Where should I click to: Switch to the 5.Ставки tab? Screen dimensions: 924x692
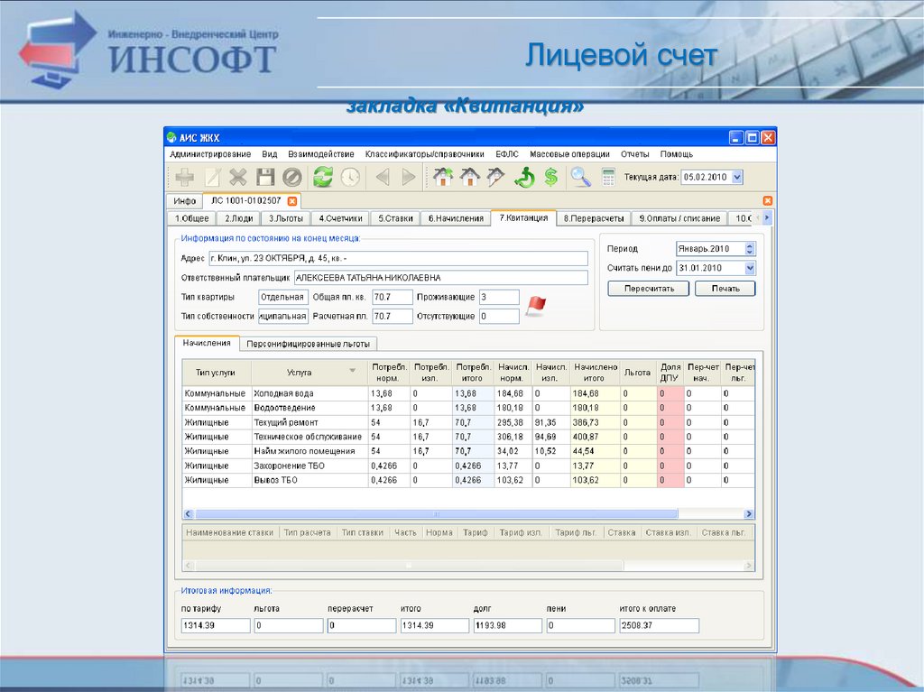(x=395, y=218)
